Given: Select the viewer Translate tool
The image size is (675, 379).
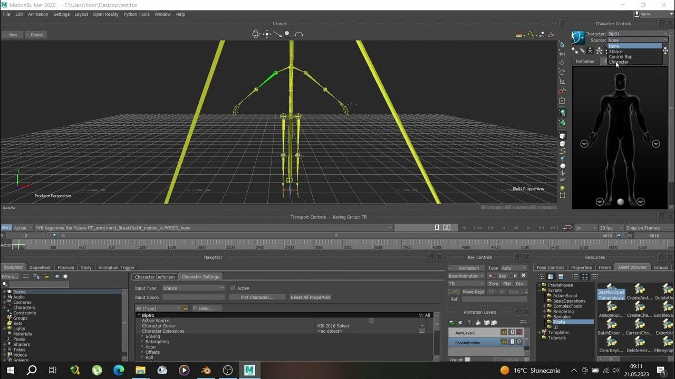Looking at the screenshot, I should [562, 63].
